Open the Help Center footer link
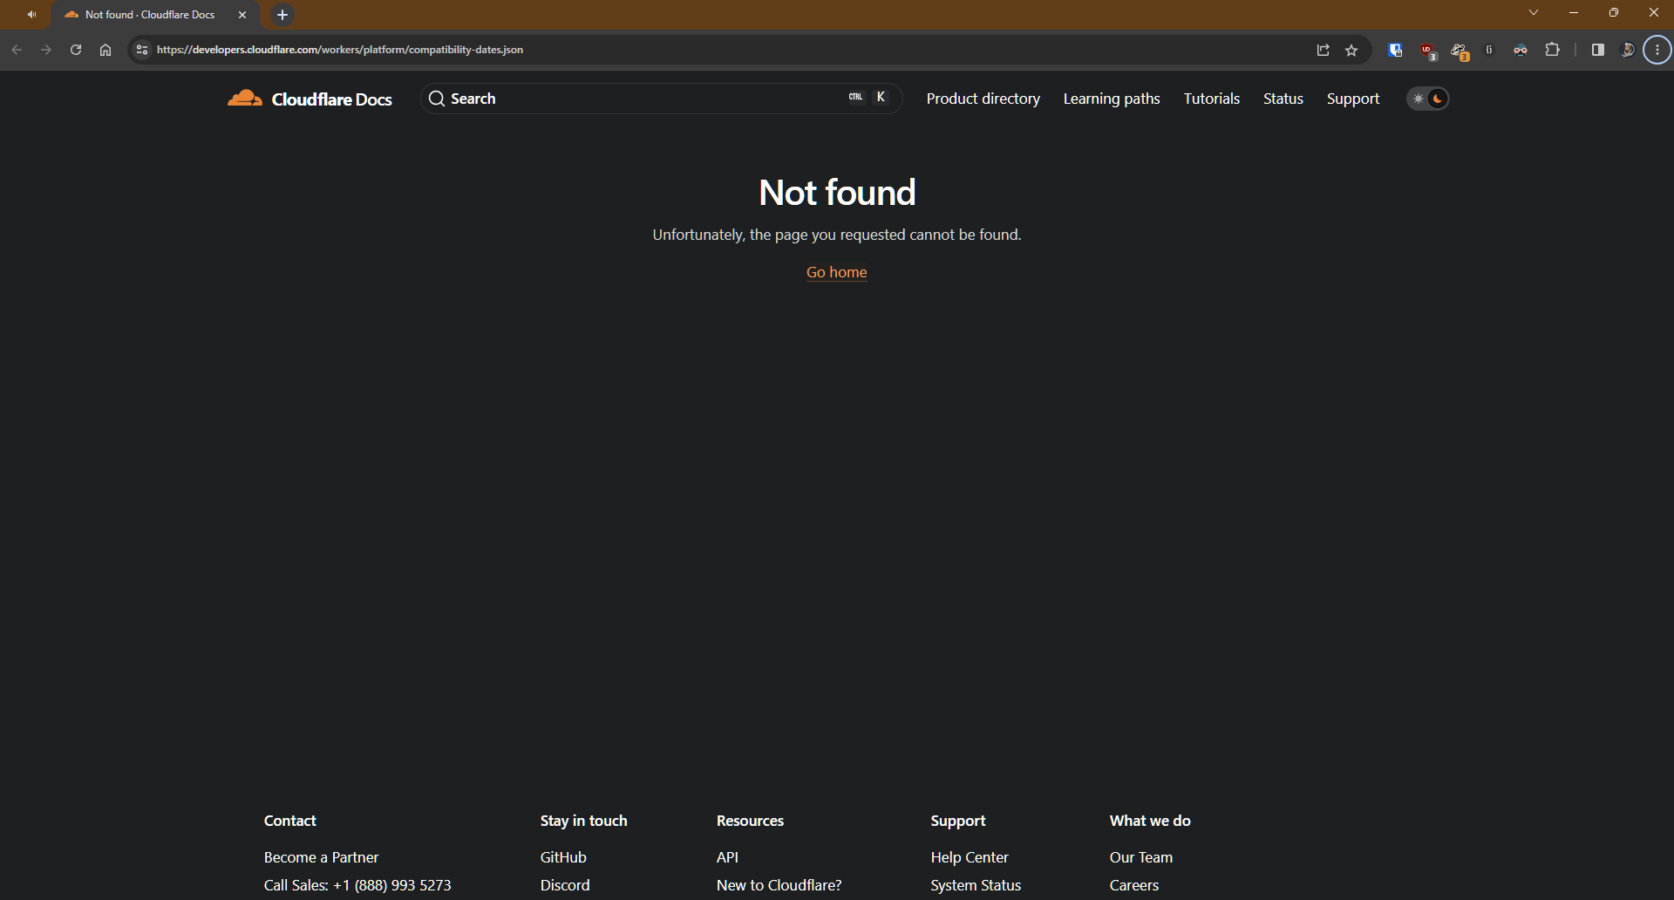The image size is (1674, 900). 970,857
